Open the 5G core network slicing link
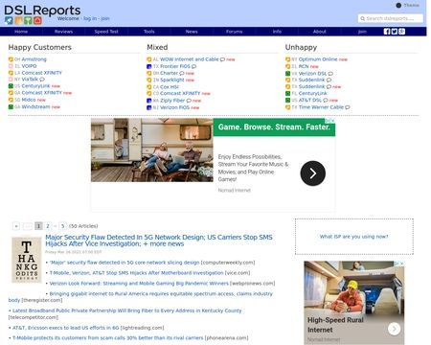This screenshot has width=431, height=345. 125,263
